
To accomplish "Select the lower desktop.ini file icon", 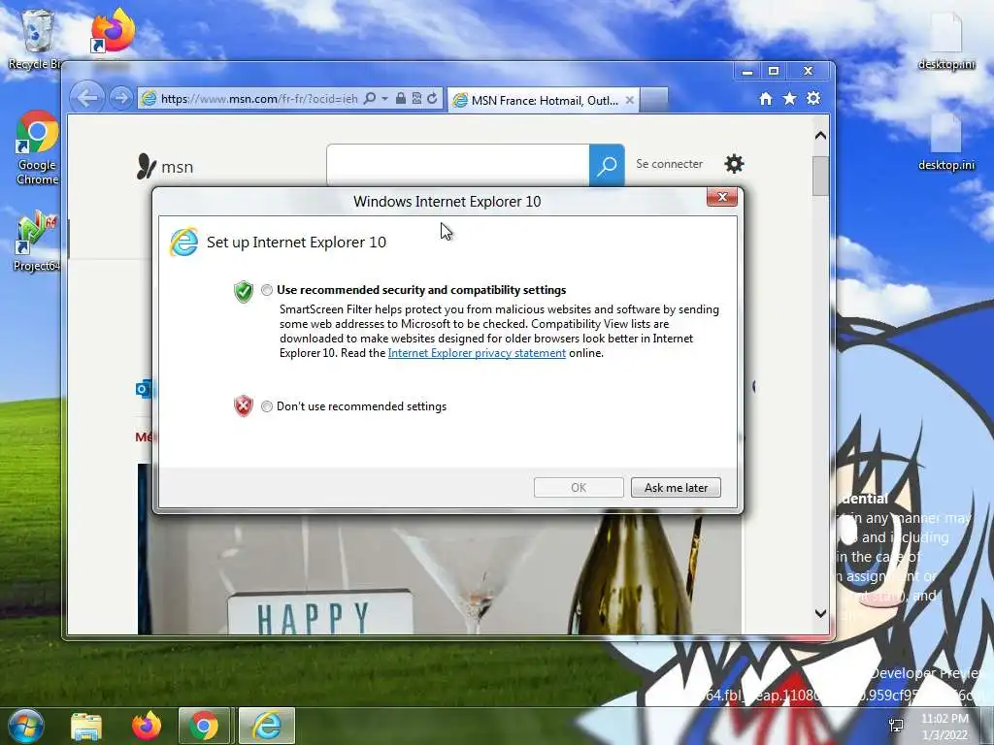I will [x=946, y=142].
